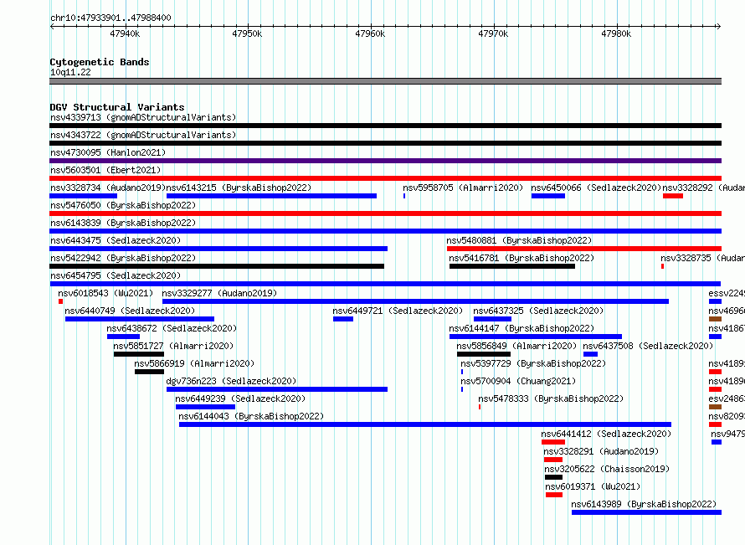The height and width of the screenshot is (545, 745).
Task: Click the blue bar under nsv6449239
Action: click(205, 407)
